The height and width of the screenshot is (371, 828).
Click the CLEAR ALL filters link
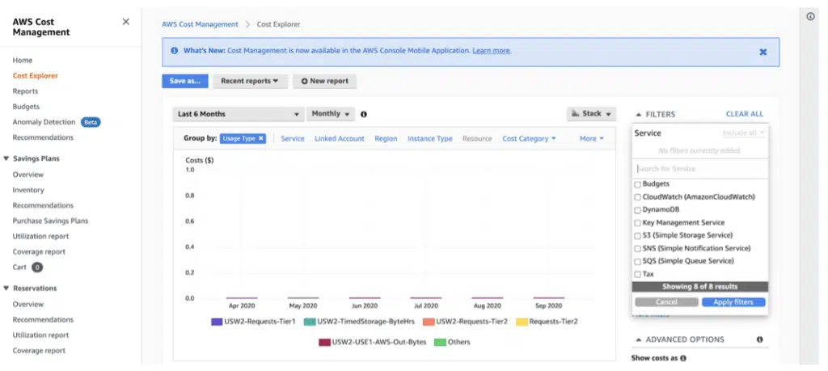(x=745, y=114)
